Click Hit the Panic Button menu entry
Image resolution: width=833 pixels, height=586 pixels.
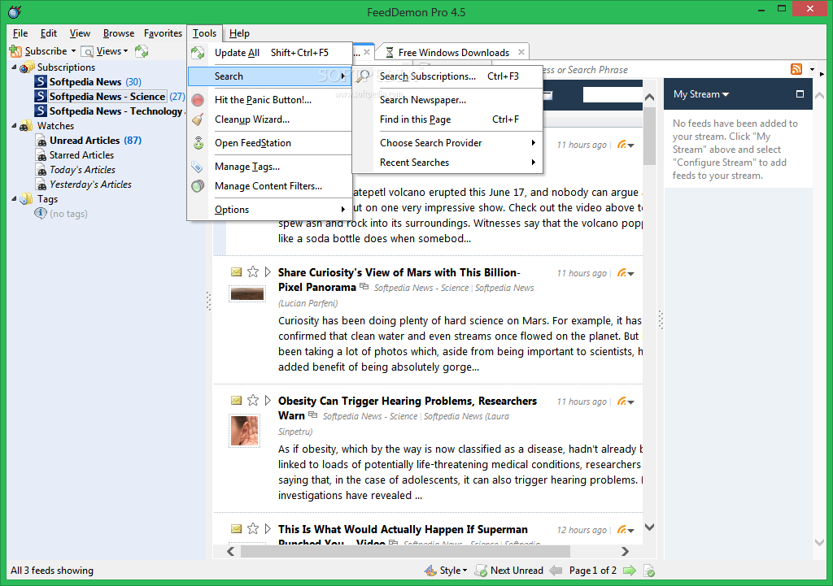(x=270, y=100)
